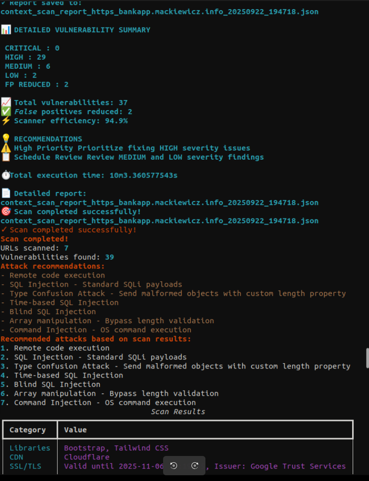Screen dimensions: 369x481
Task: Click the target icon beside Scan completed successfully
Action: 6,212
